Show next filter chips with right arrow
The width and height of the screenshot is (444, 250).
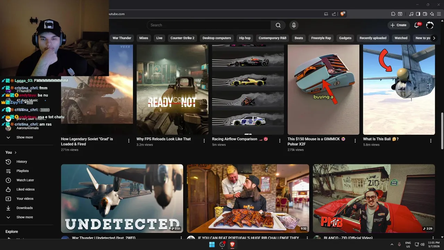(x=434, y=38)
